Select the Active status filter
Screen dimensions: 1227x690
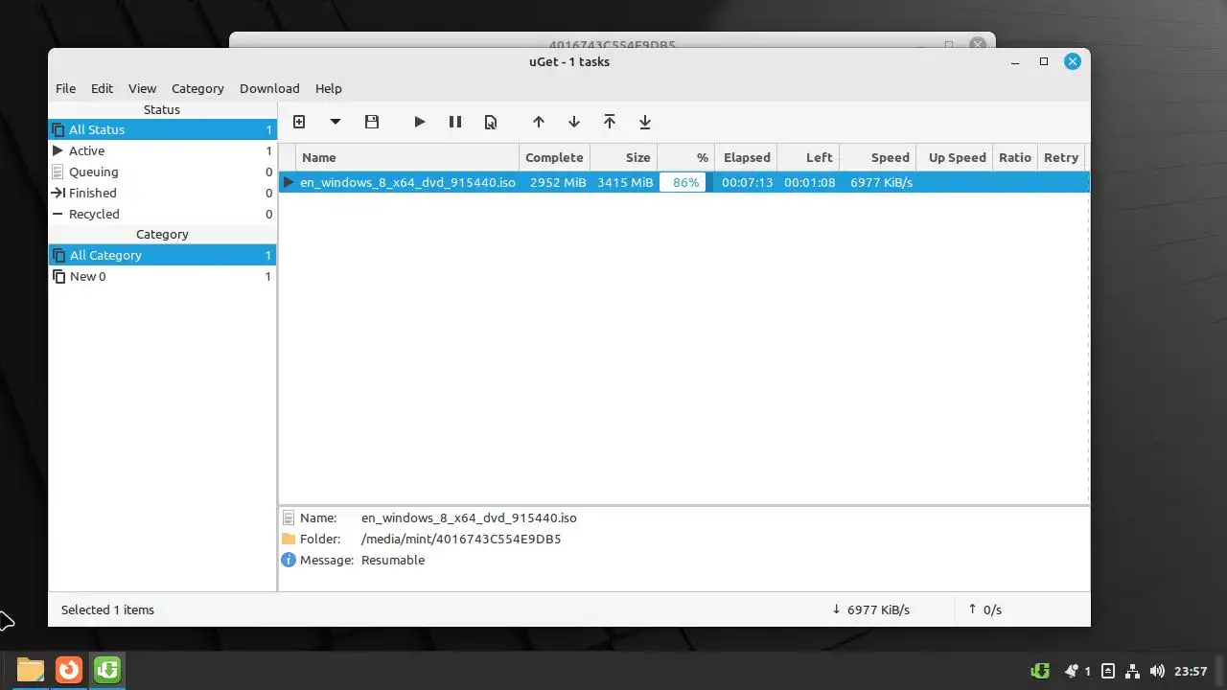coord(162,150)
